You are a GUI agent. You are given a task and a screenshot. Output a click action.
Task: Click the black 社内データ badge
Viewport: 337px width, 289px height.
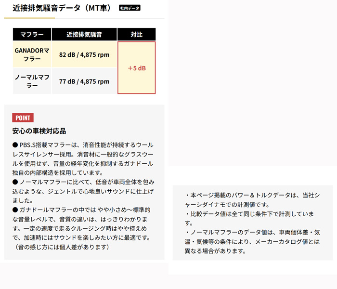(x=130, y=8)
